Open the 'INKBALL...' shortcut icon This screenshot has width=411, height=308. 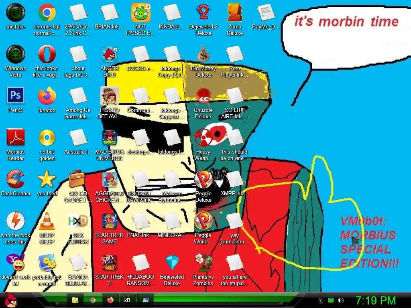coord(172,12)
